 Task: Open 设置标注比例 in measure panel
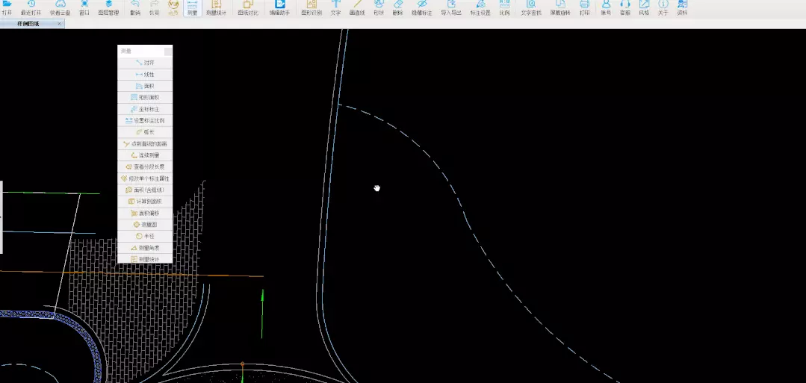pos(145,120)
